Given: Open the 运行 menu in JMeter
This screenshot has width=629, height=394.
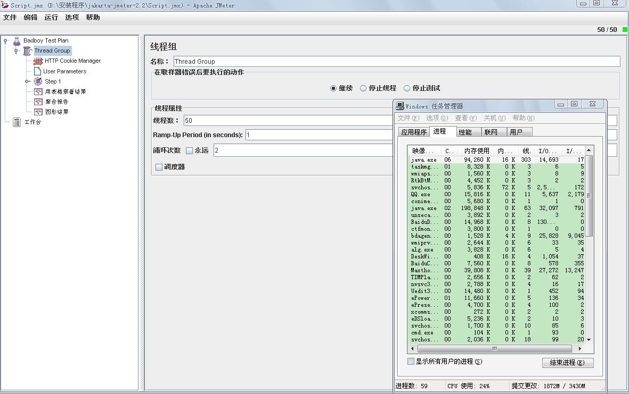Looking at the screenshot, I should [x=51, y=17].
